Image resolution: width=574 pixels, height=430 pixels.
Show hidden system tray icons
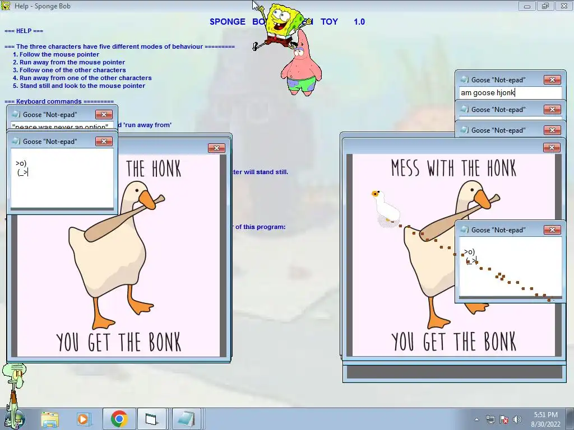pos(476,419)
